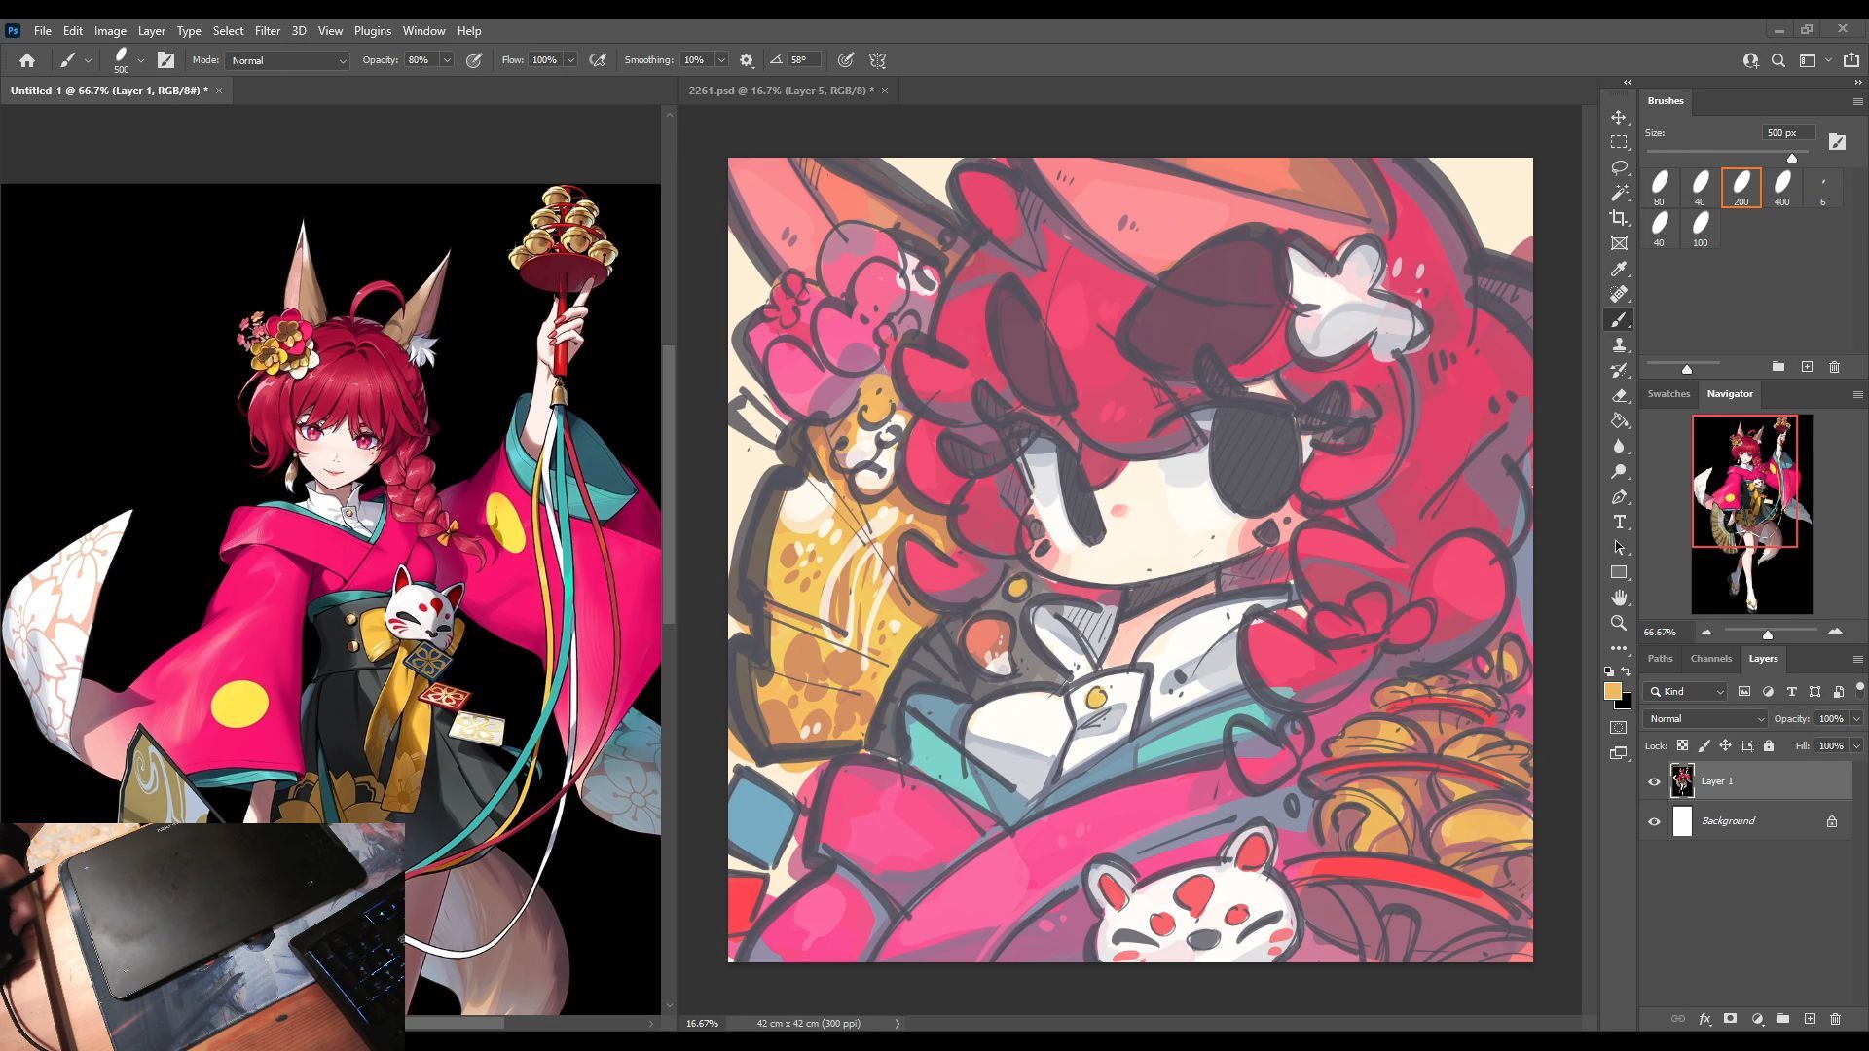Select the Hand tool

[1619, 598]
